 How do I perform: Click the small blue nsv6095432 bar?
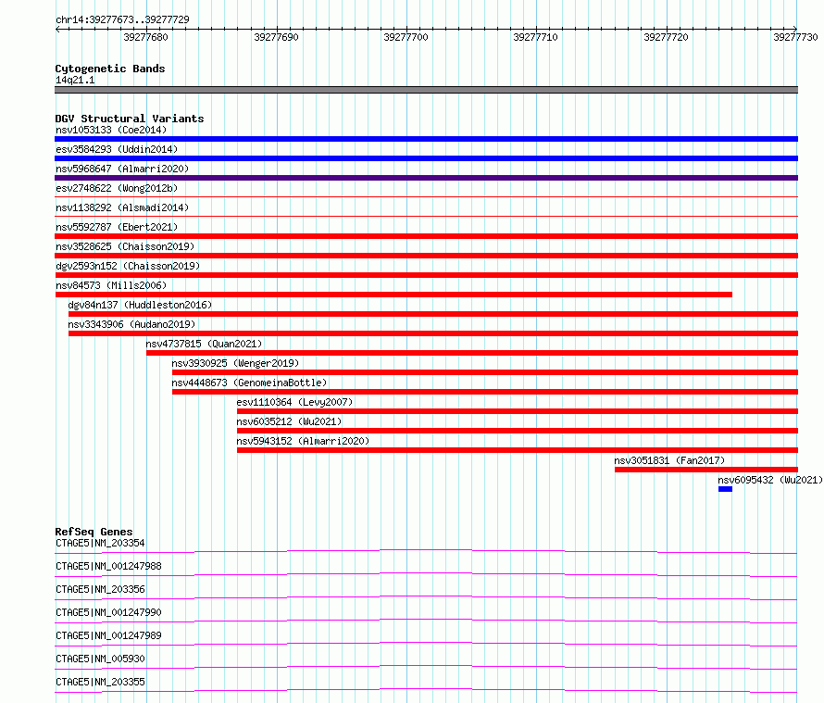coord(725,490)
